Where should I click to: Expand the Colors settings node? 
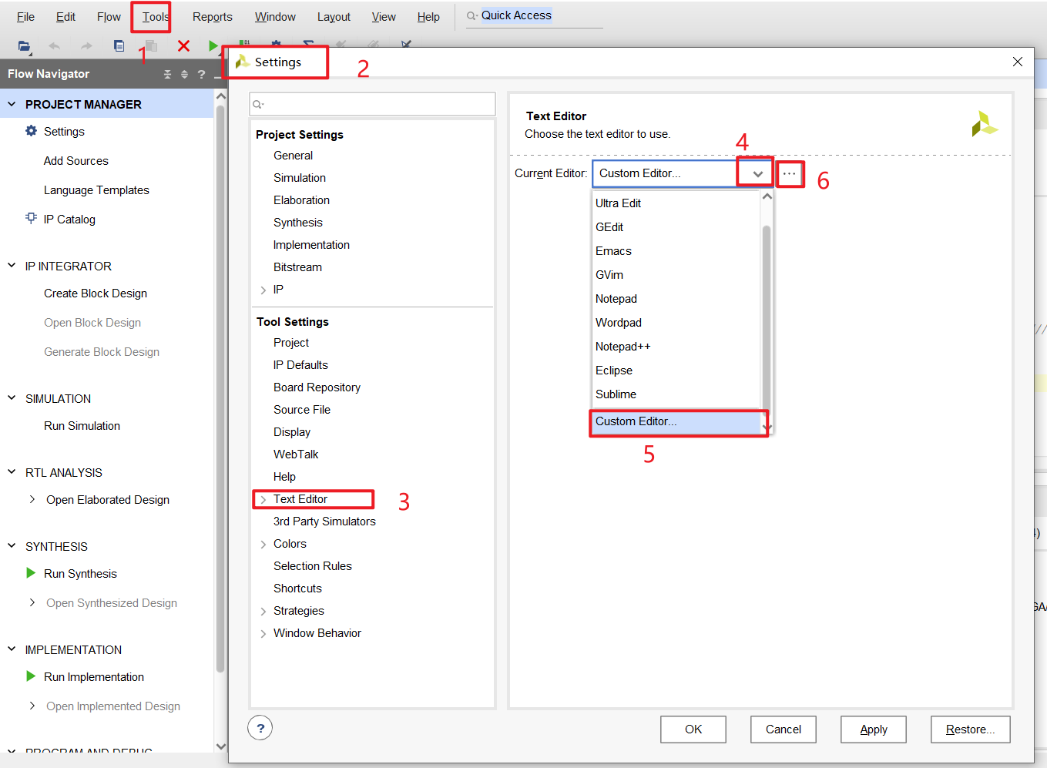coord(263,544)
